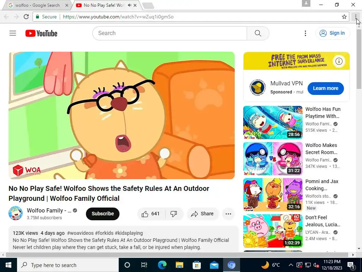Screen dimensions: 362x272
Task: Click the Secure padlock site info
Action: click(46, 17)
